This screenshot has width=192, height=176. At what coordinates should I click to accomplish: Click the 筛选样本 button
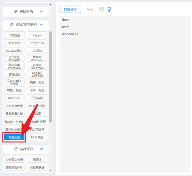(70, 9)
